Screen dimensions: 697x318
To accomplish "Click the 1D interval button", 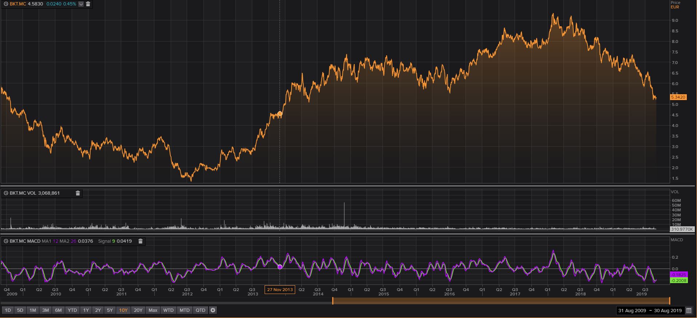I will tap(8, 310).
